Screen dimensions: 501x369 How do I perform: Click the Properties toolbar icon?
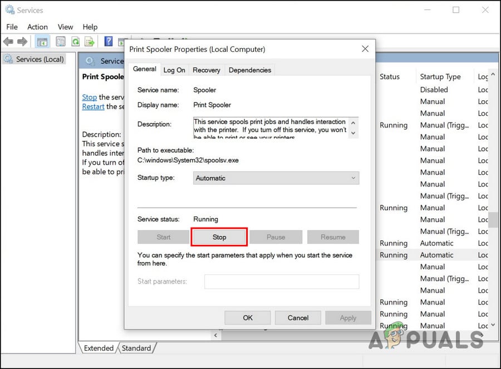61,42
